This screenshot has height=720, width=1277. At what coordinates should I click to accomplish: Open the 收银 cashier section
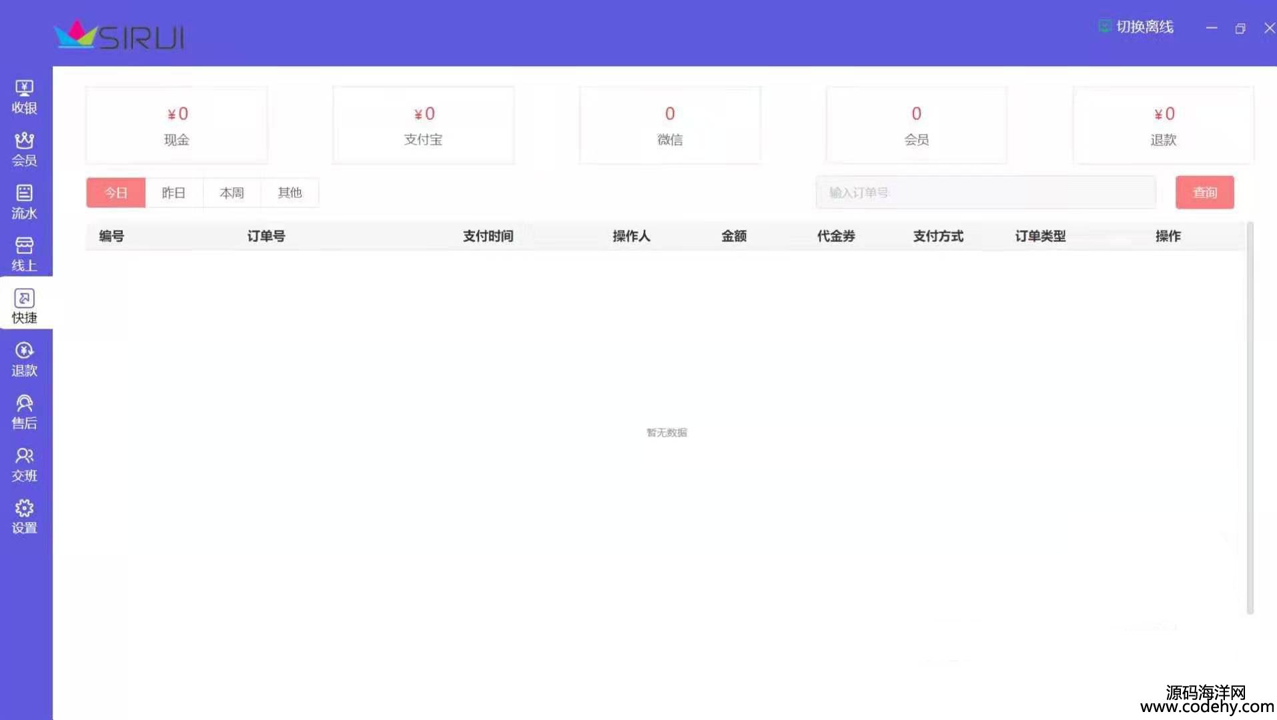(25, 97)
